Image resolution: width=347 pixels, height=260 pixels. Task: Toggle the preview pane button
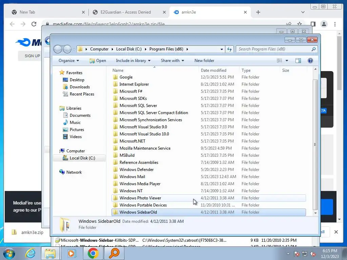(x=298, y=61)
